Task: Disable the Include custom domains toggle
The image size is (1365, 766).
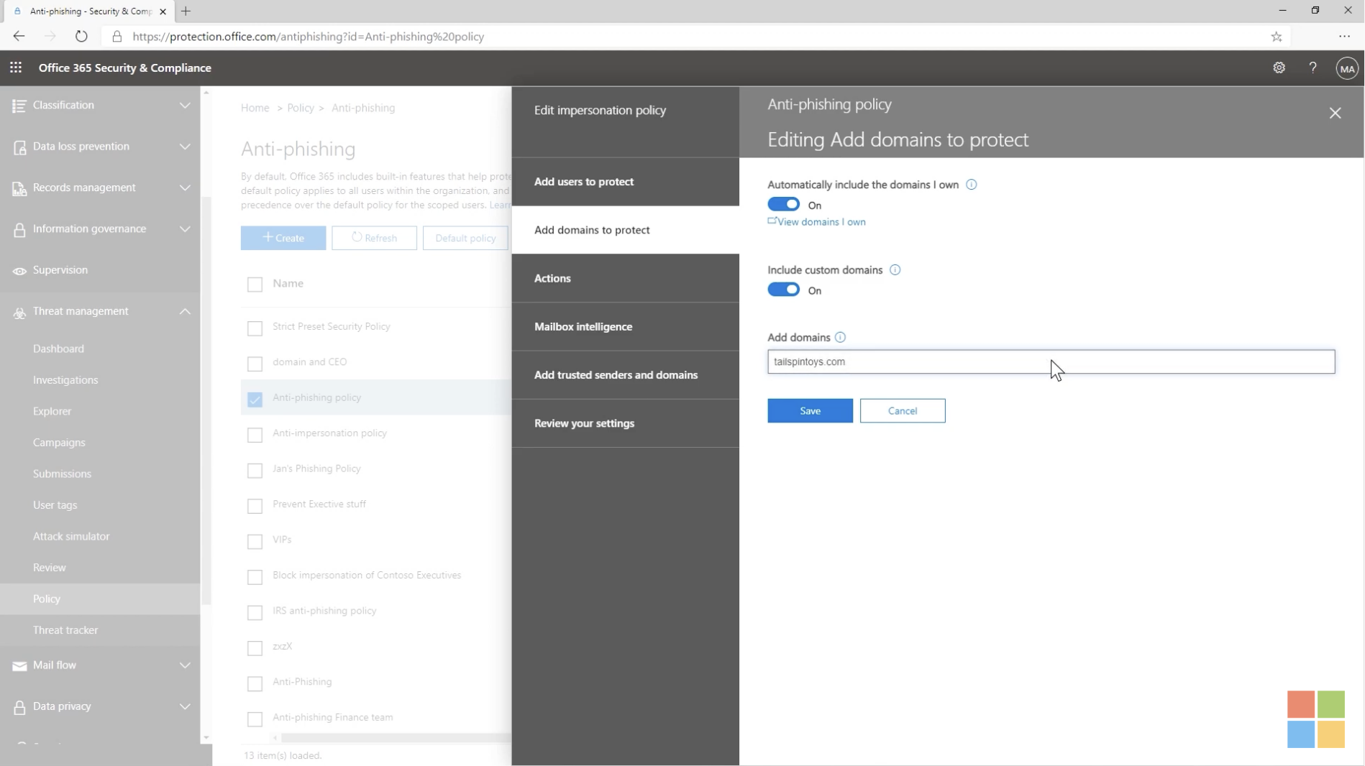Action: (x=783, y=290)
